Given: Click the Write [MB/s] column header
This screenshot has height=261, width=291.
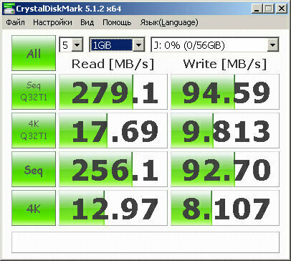Looking at the screenshot, I should tap(224, 64).
